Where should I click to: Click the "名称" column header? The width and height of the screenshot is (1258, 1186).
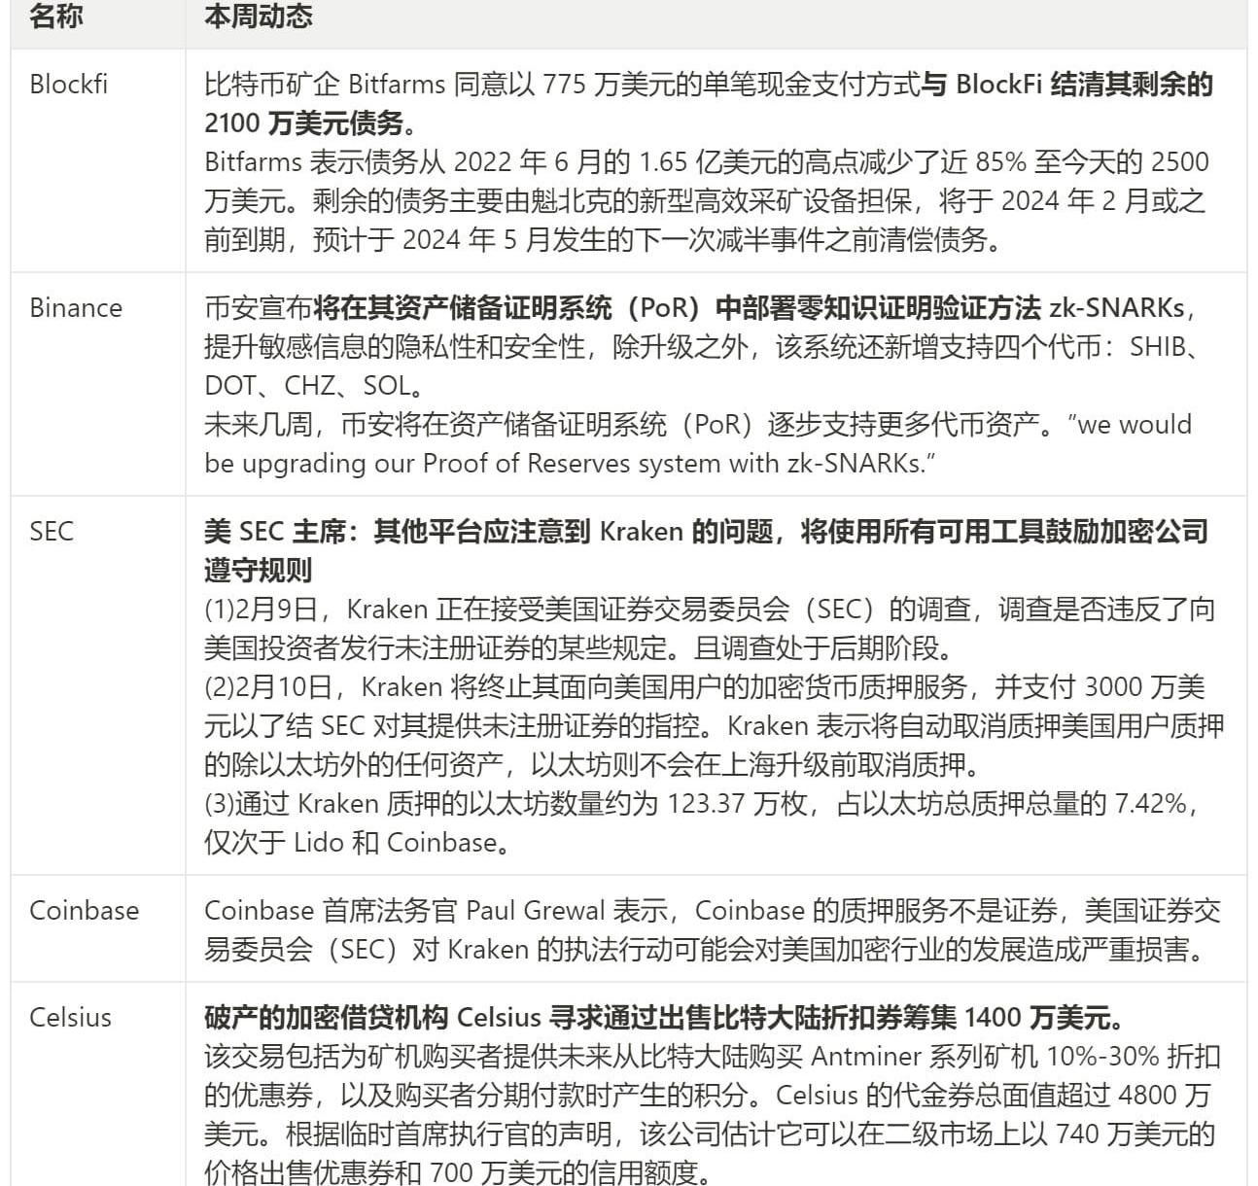pyautogui.click(x=55, y=17)
